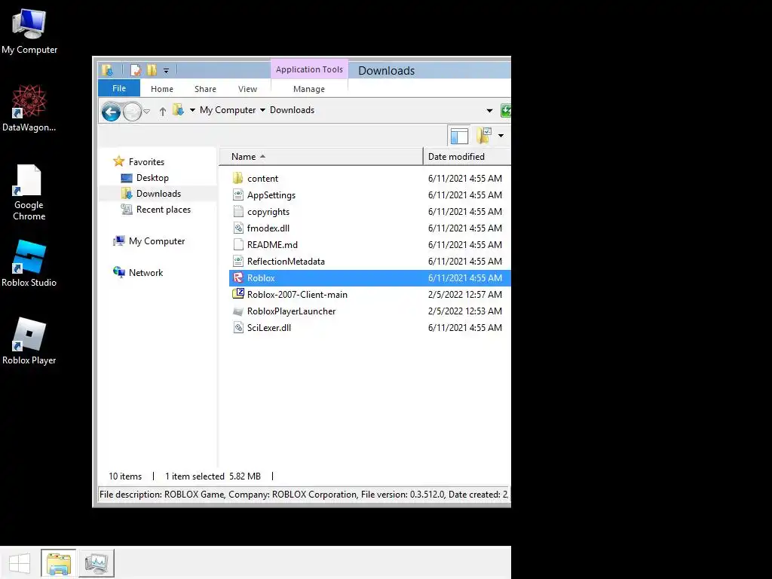772x579 pixels.
Task: Click the Explorer window icon in title bar
Action: click(107, 70)
